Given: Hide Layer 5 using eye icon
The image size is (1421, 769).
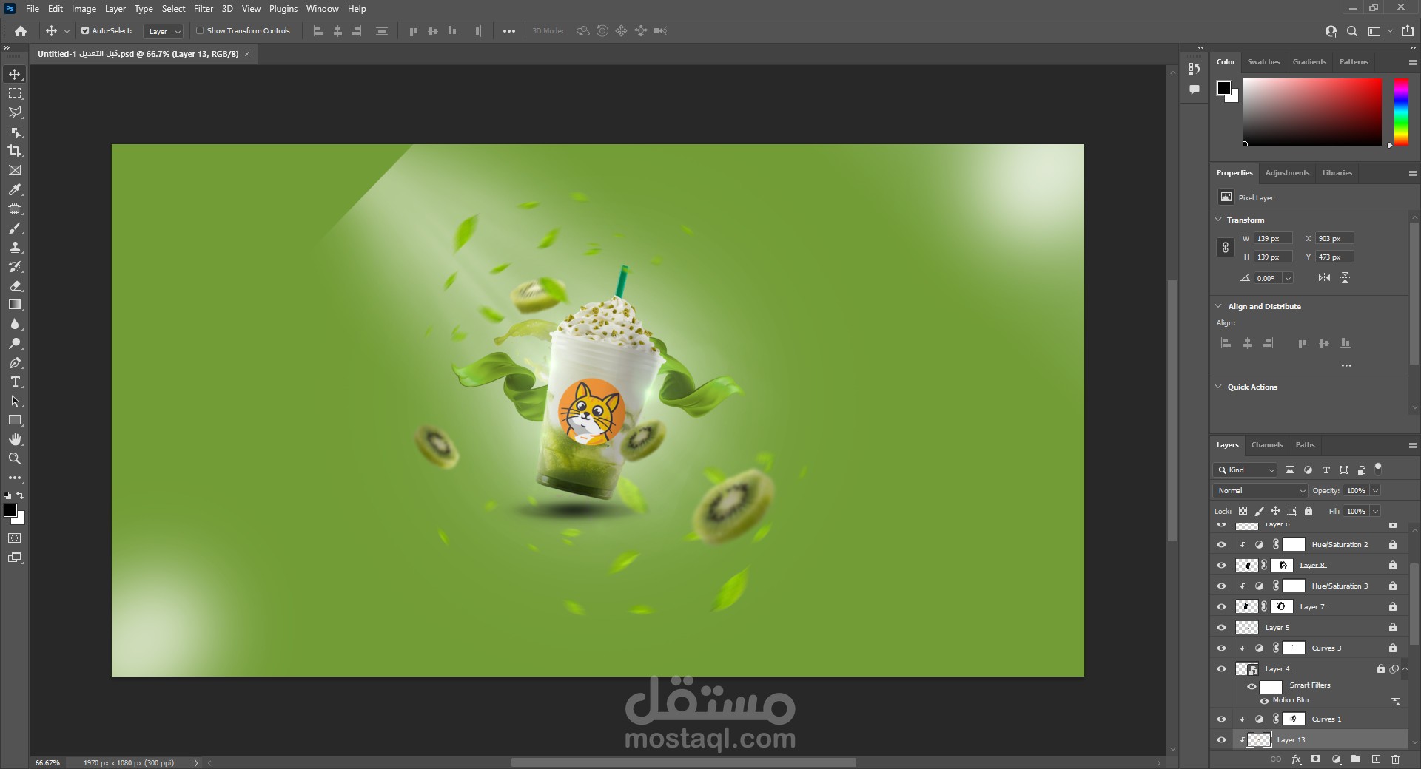Looking at the screenshot, I should tap(1221, 628).
